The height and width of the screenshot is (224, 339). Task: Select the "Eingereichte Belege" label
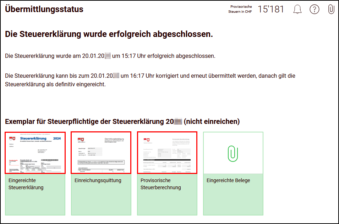click(228, 180)
